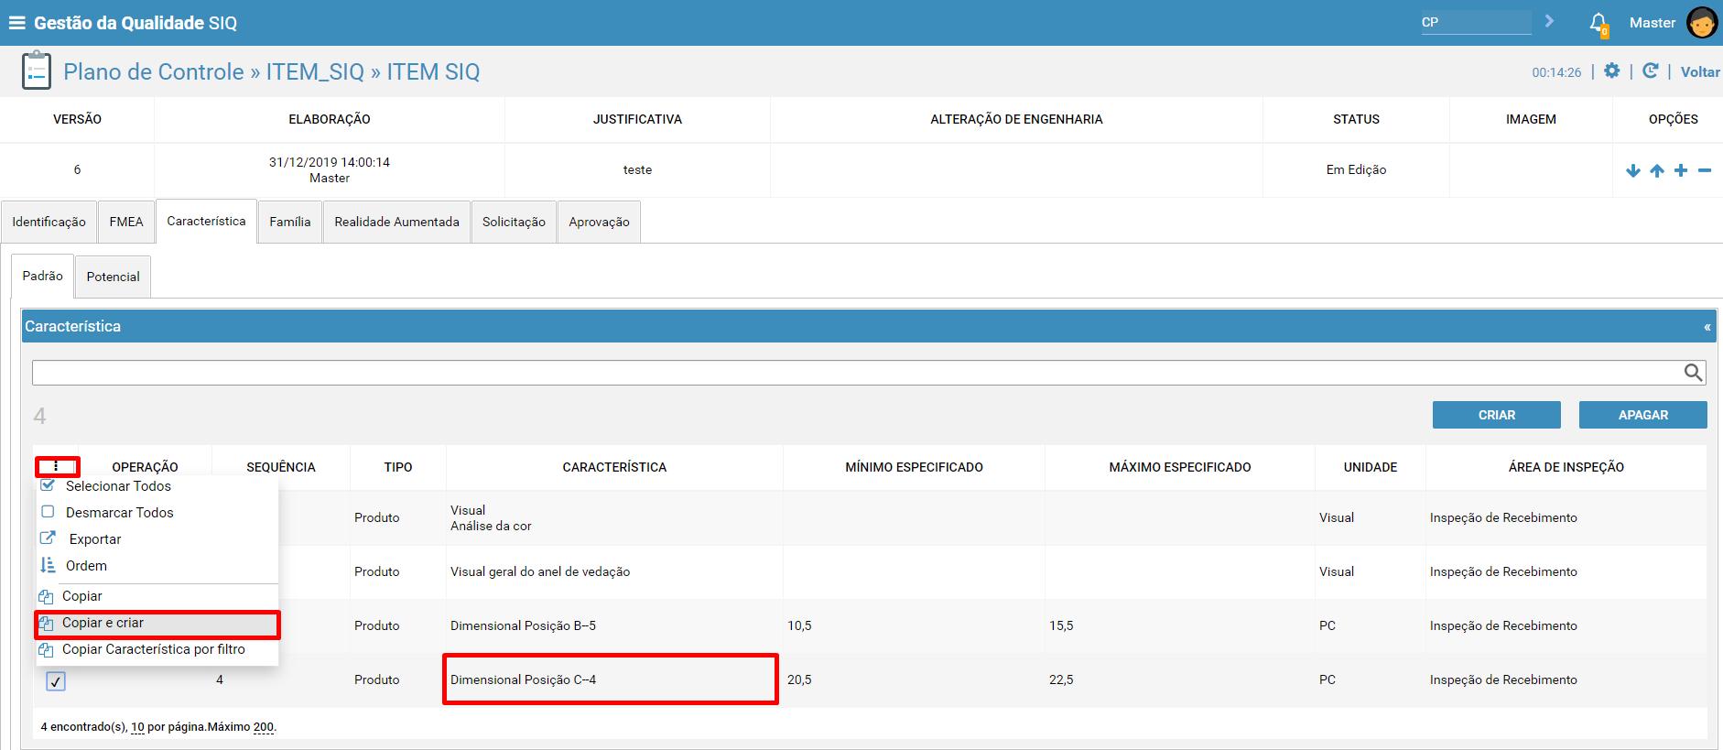This screenshot has height=750, width=1723.
Task: Switch to Família tab
Action: point(290,222)
